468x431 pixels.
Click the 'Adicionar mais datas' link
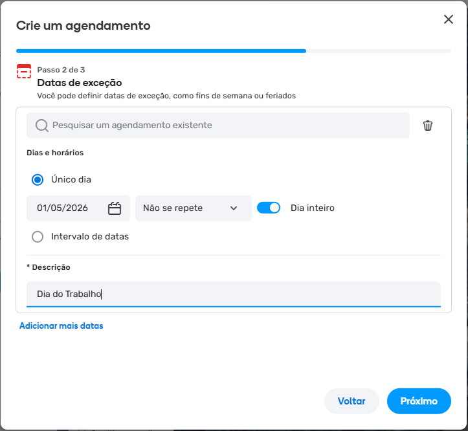coord(61,326)
